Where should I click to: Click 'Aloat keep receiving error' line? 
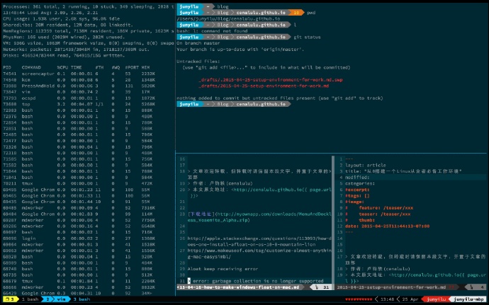[223, 269]
